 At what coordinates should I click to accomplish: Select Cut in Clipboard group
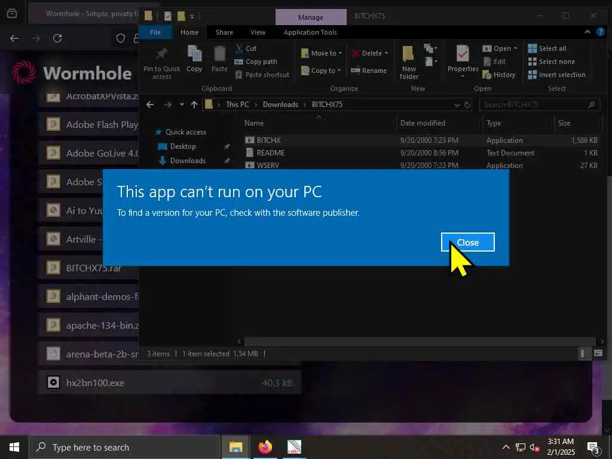[x=246, y=48]
